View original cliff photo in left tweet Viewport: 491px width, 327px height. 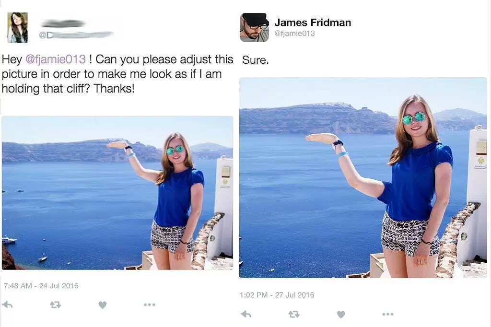click(x=117, y=193)
